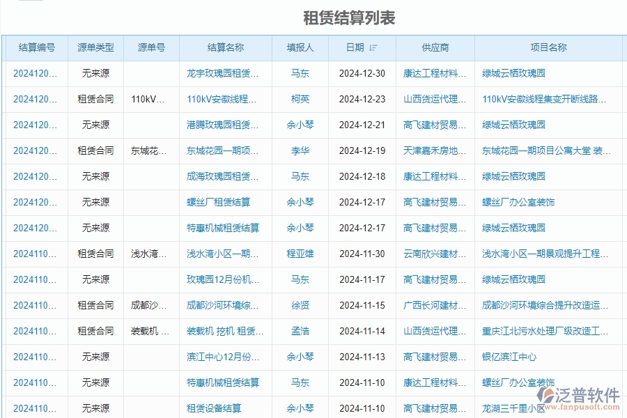Select the 供应商 column header
The width and height of the screenshot is (627, 418).
pyautogui.click(x=435, y=47)
